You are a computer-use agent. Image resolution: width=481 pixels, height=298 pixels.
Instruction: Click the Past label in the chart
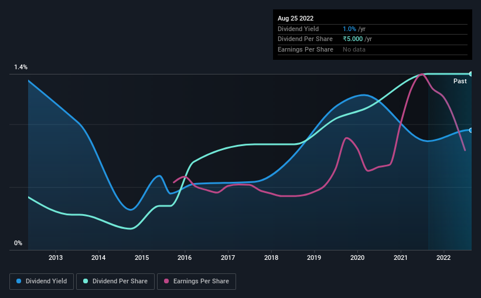pyautogui.click(x=460, y=81)
